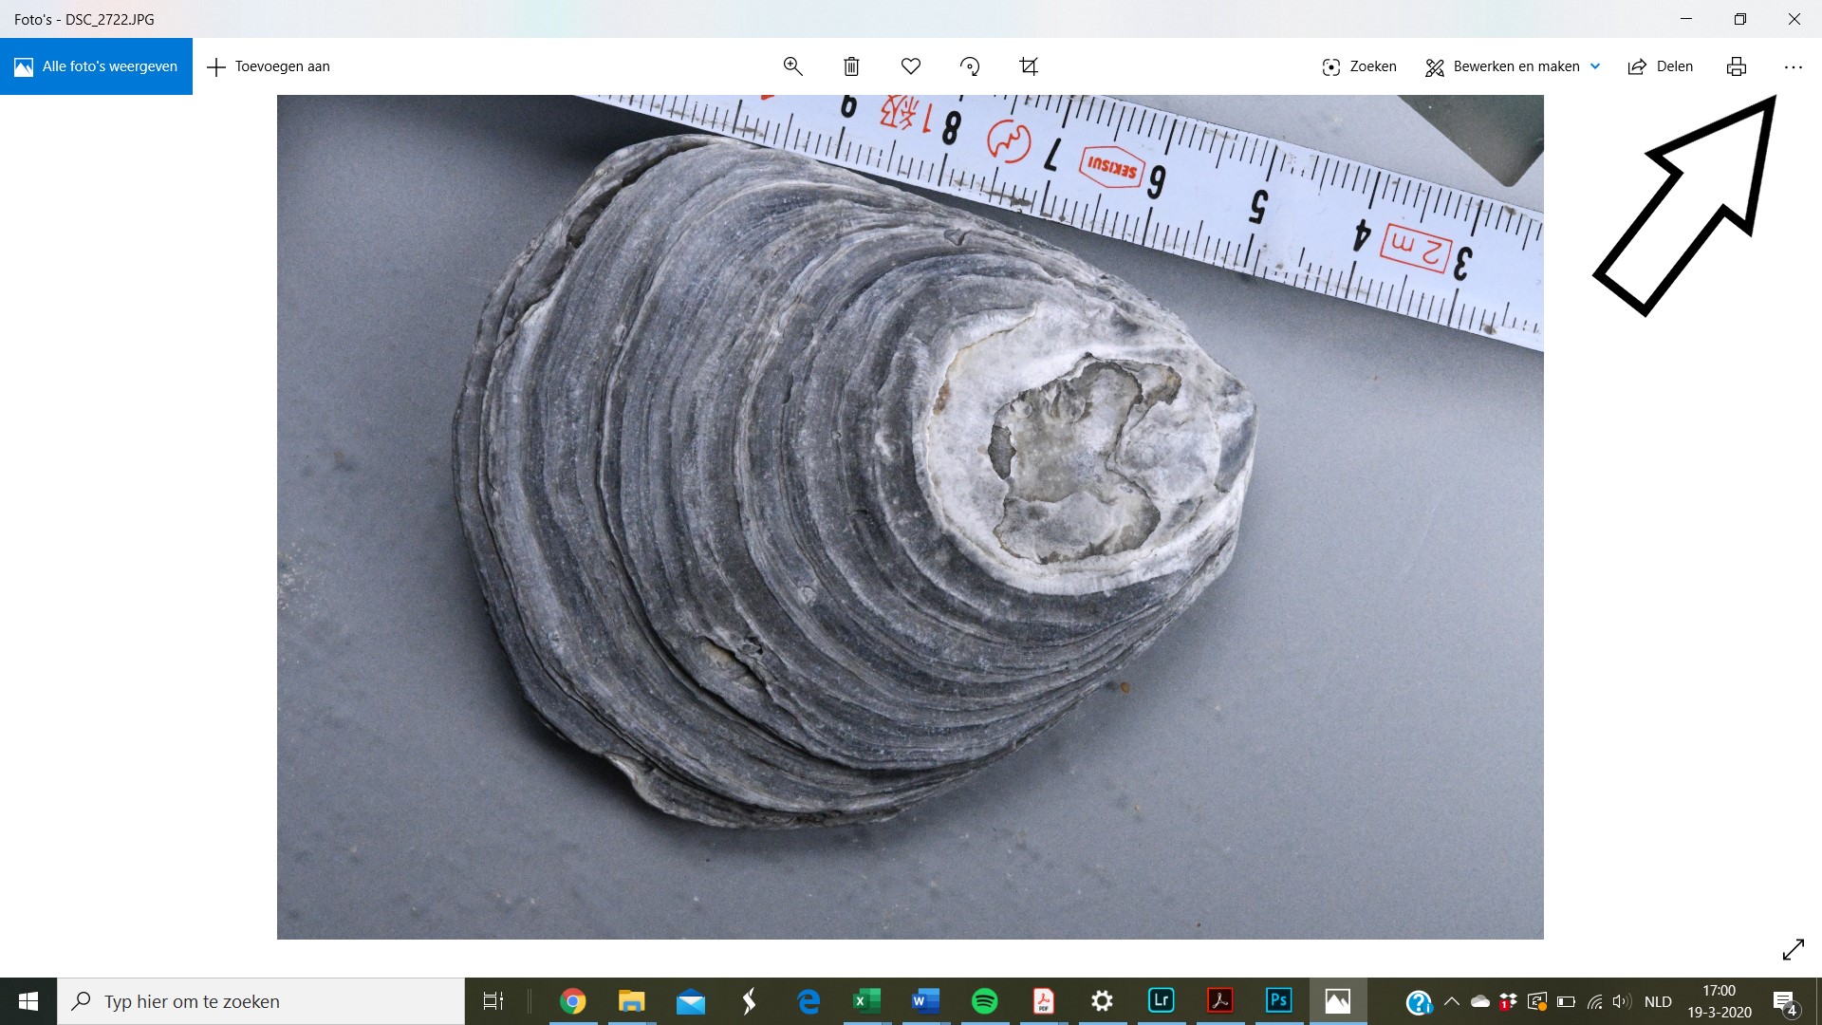Delete photo with trash can icon
The image size is (1822, 1025).
point(851,66)
